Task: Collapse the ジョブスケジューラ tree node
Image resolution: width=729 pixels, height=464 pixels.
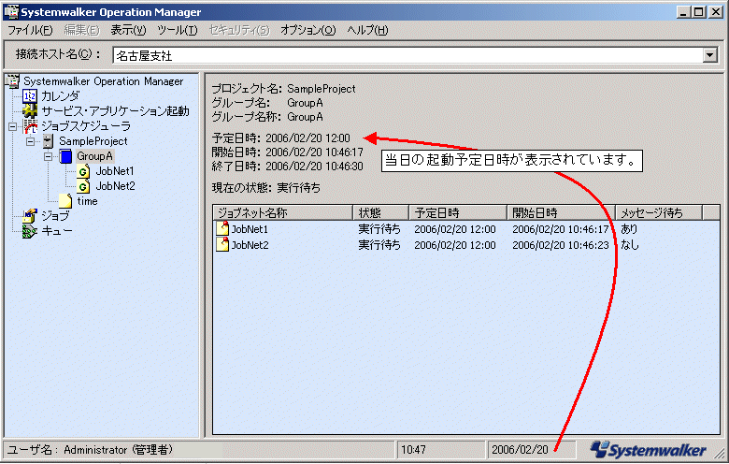Action: click(x=12, y=126)
